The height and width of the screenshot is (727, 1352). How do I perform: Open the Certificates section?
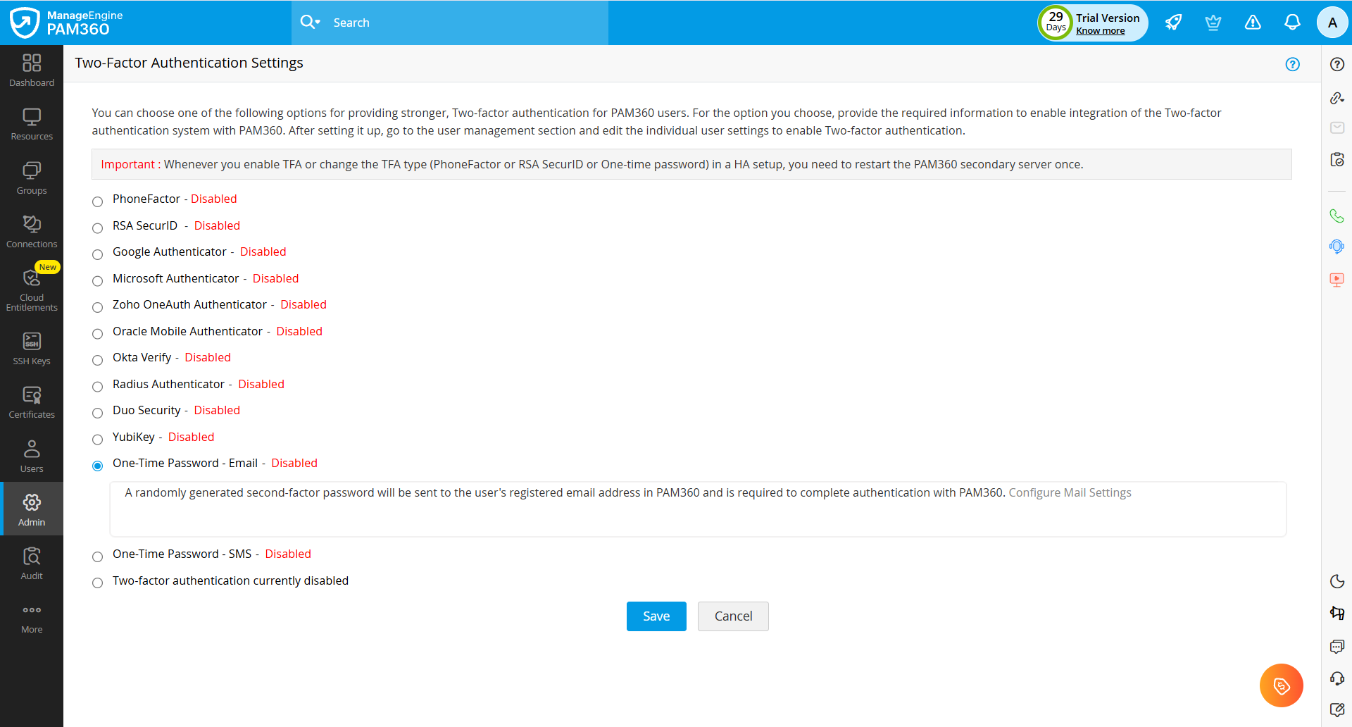click(32, 402)
